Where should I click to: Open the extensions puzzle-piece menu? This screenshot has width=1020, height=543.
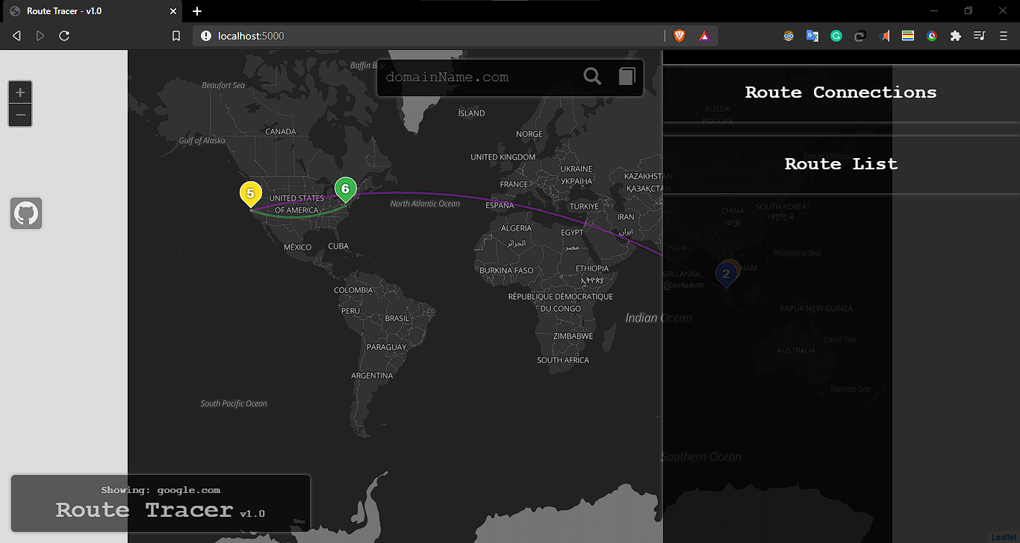click(x=956, y=36)
